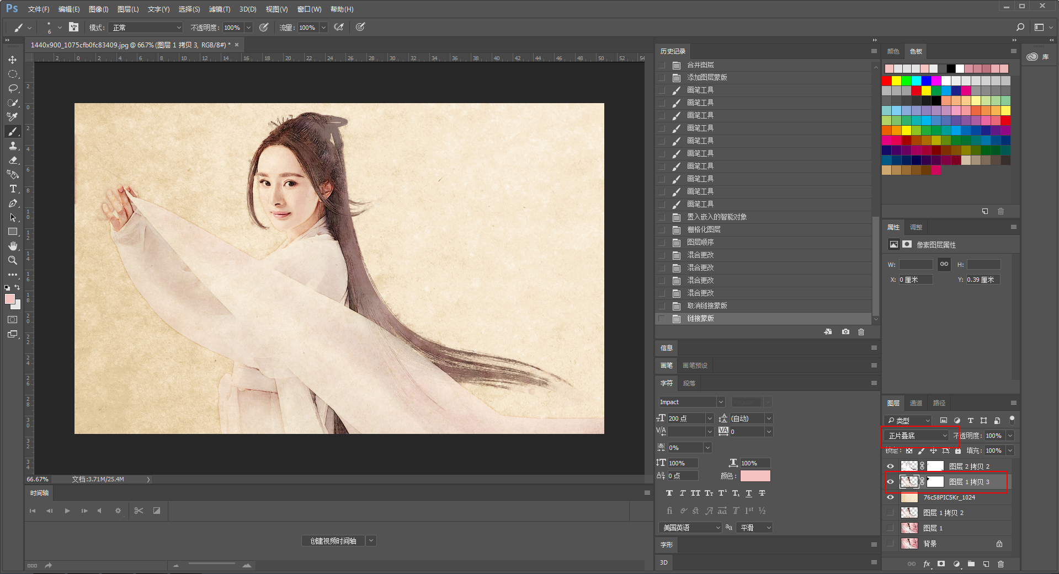This screenshot has width=1059, height=574.
Task: Apply faux bold in the Character panel
Action: pos(669,493)
